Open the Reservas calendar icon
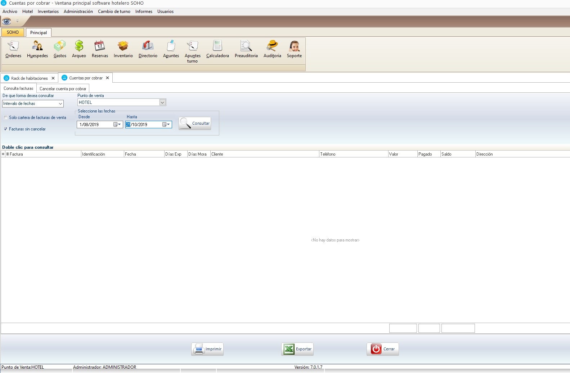The height and width of the screenshot is (373, 570). click(100, 49)
